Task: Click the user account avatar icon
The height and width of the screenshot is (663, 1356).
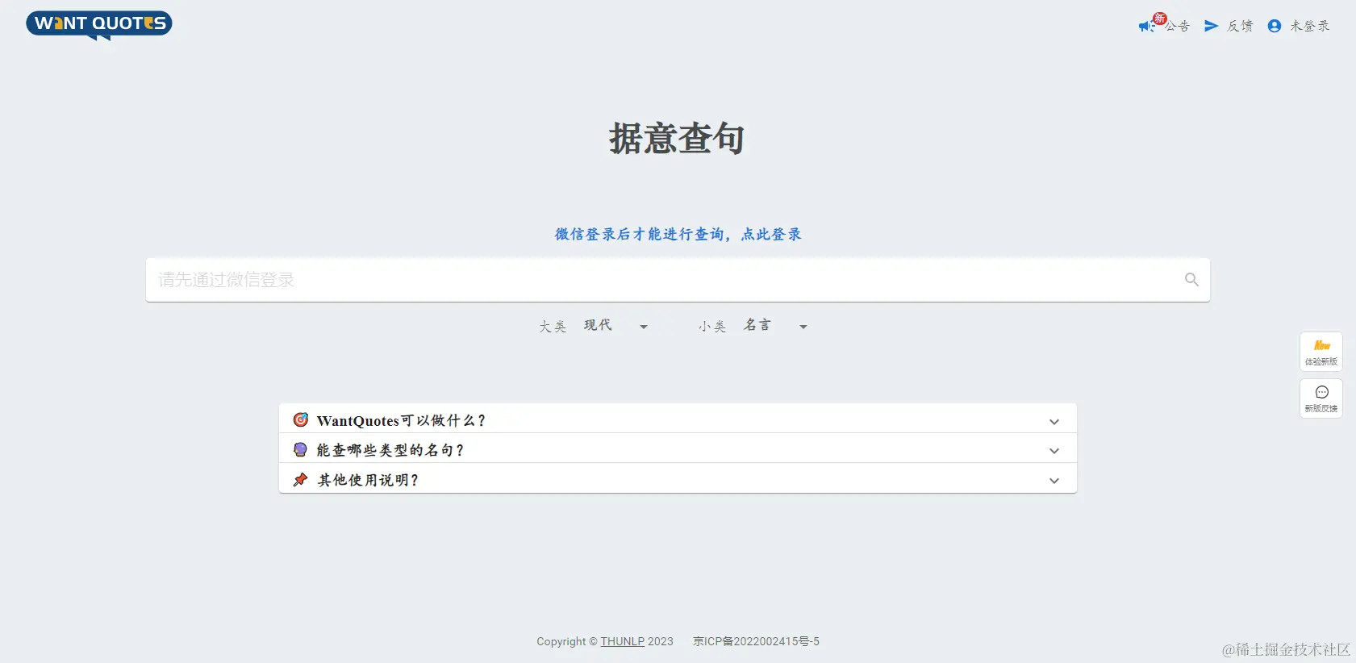Action: (x=1275, y=27)
